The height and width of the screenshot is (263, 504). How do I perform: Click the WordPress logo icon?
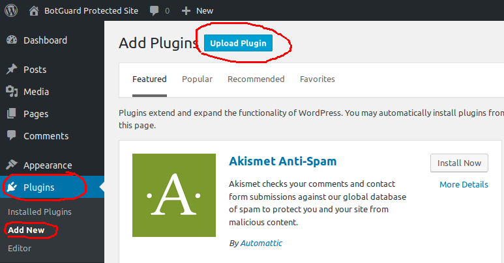11,10
